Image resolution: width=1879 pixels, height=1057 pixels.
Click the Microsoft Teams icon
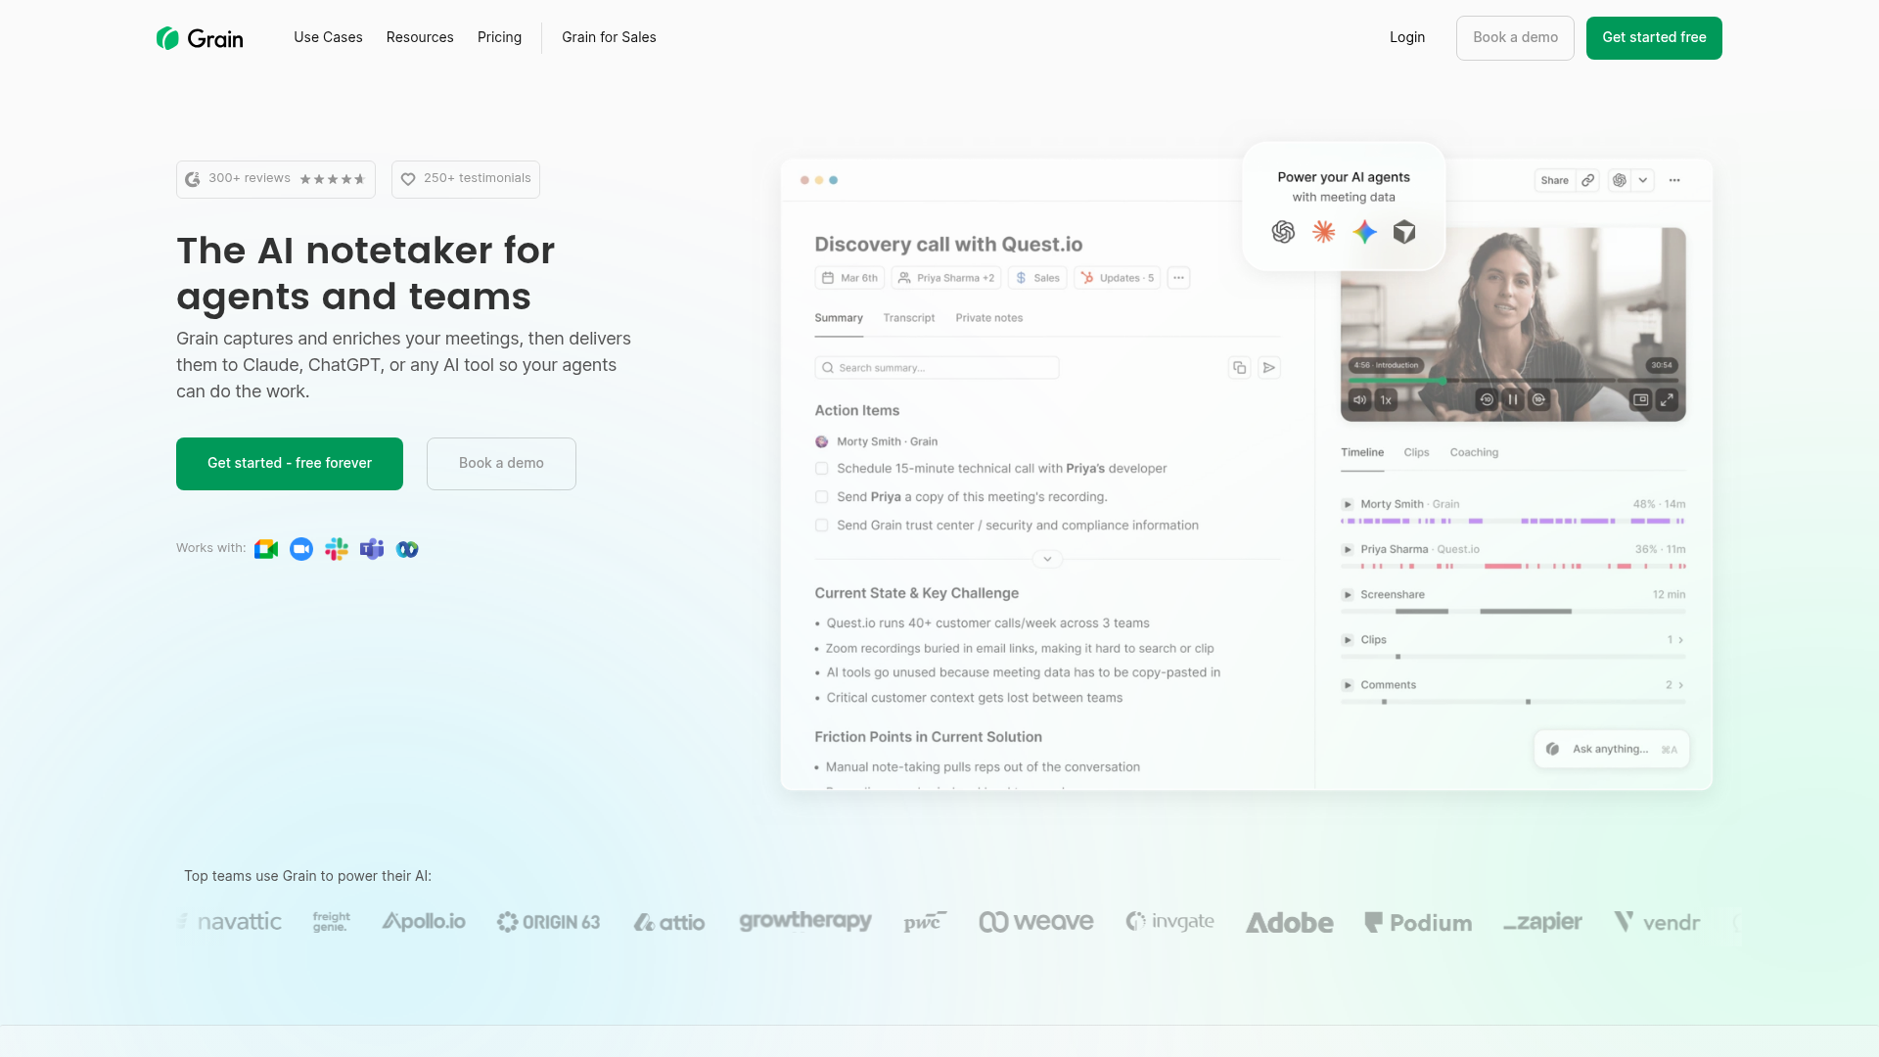click(x=372, y=549)
